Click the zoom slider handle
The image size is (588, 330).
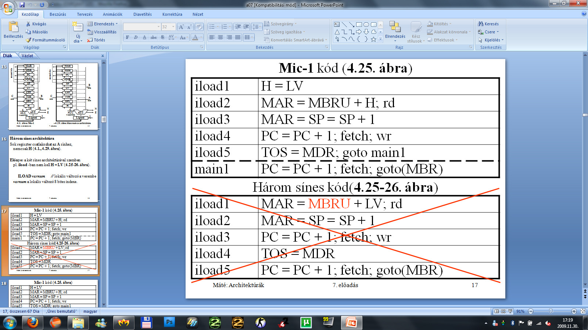tap(551, 311)
